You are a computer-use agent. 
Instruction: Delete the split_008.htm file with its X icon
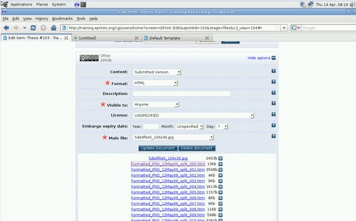click(x=220, y=209)
